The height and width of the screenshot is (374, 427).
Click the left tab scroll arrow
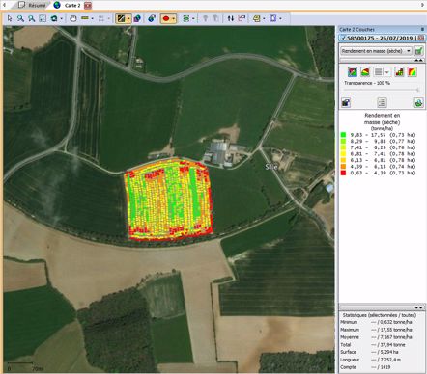tap(4, 5)
